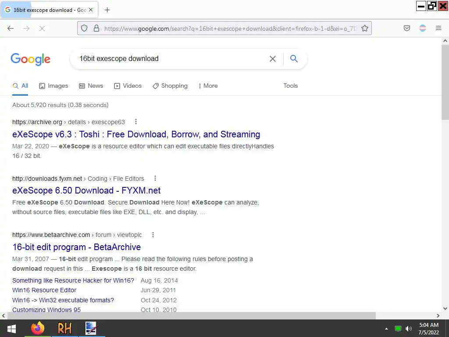Click the blue magnifier search button
This screenshot has height=337, width=449.
(x=294, y=59)
